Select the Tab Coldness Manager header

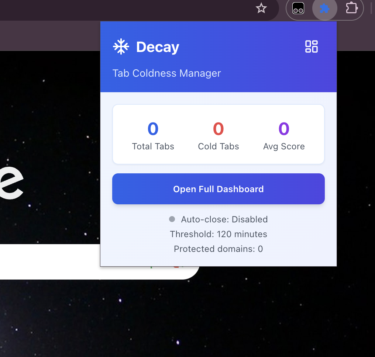[x=166, y=73]
